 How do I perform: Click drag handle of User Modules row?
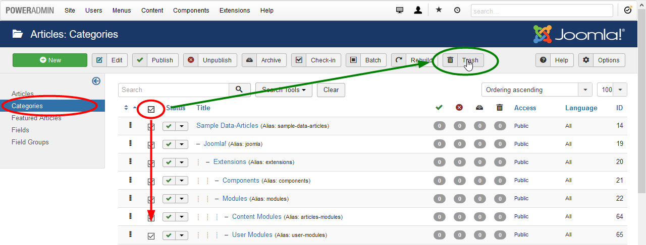point(130,234)
